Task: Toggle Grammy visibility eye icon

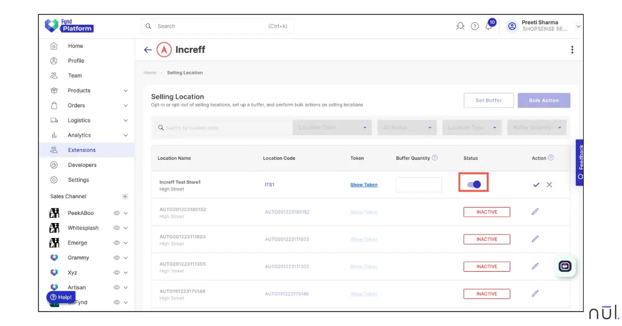Action: coord(117,258)
